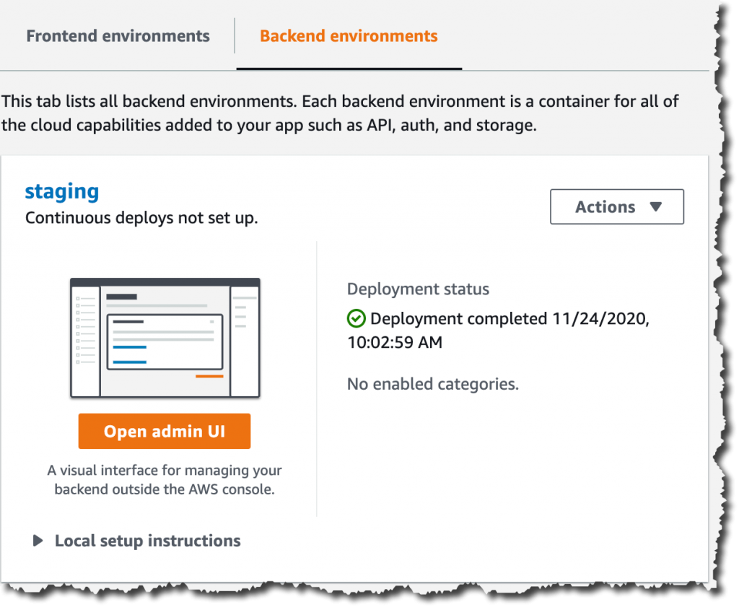Select the Backend environments tab

349,36
